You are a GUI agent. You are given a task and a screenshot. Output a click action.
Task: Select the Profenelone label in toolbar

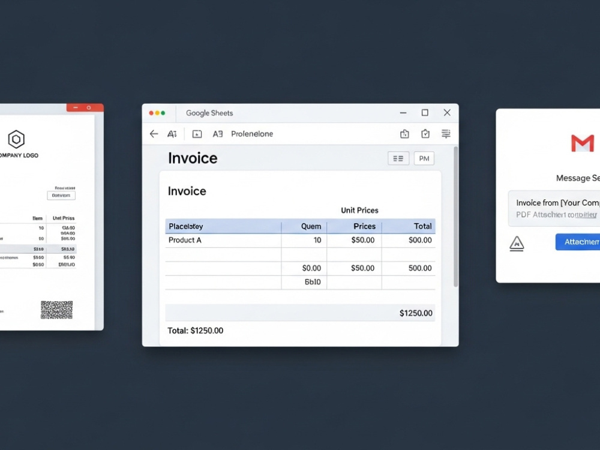252,134
